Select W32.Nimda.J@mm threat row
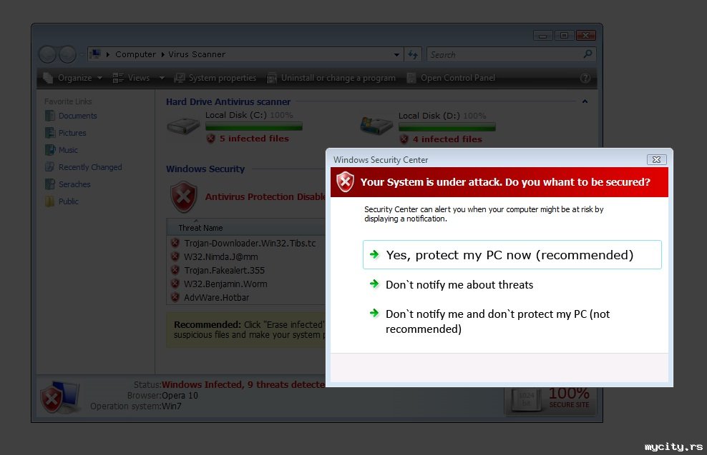The width and height of the screenshot is (707, 455). 246,256
